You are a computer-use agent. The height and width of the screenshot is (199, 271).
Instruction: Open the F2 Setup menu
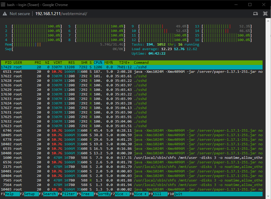[x=29, y=194]
